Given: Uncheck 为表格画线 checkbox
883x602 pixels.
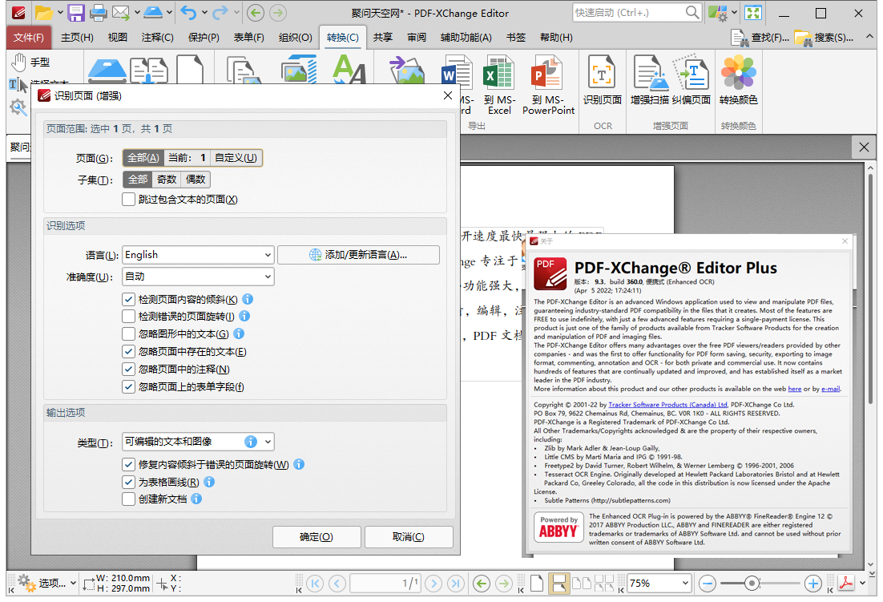Looking at the screenshot, I should tap(128, 482).
